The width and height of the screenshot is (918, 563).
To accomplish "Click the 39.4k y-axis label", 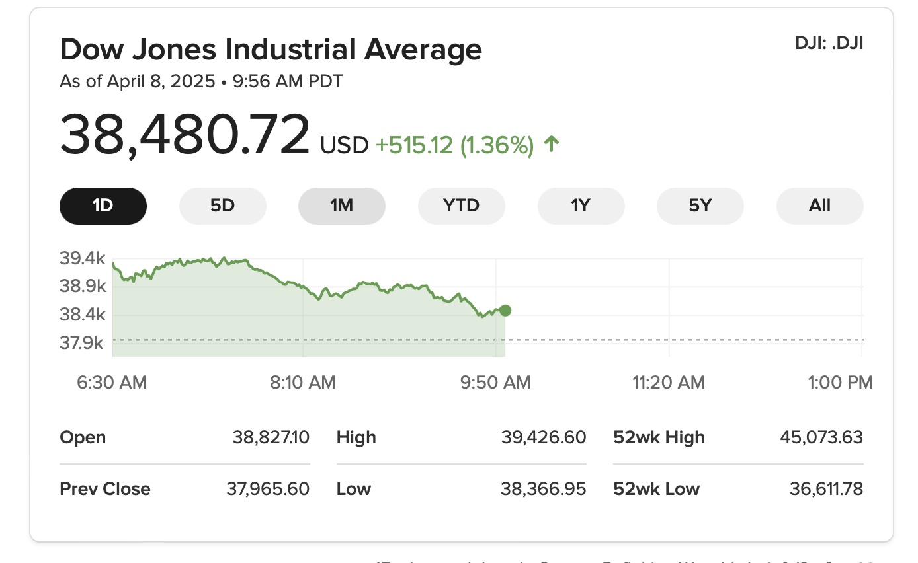I will tap(82, 258).
